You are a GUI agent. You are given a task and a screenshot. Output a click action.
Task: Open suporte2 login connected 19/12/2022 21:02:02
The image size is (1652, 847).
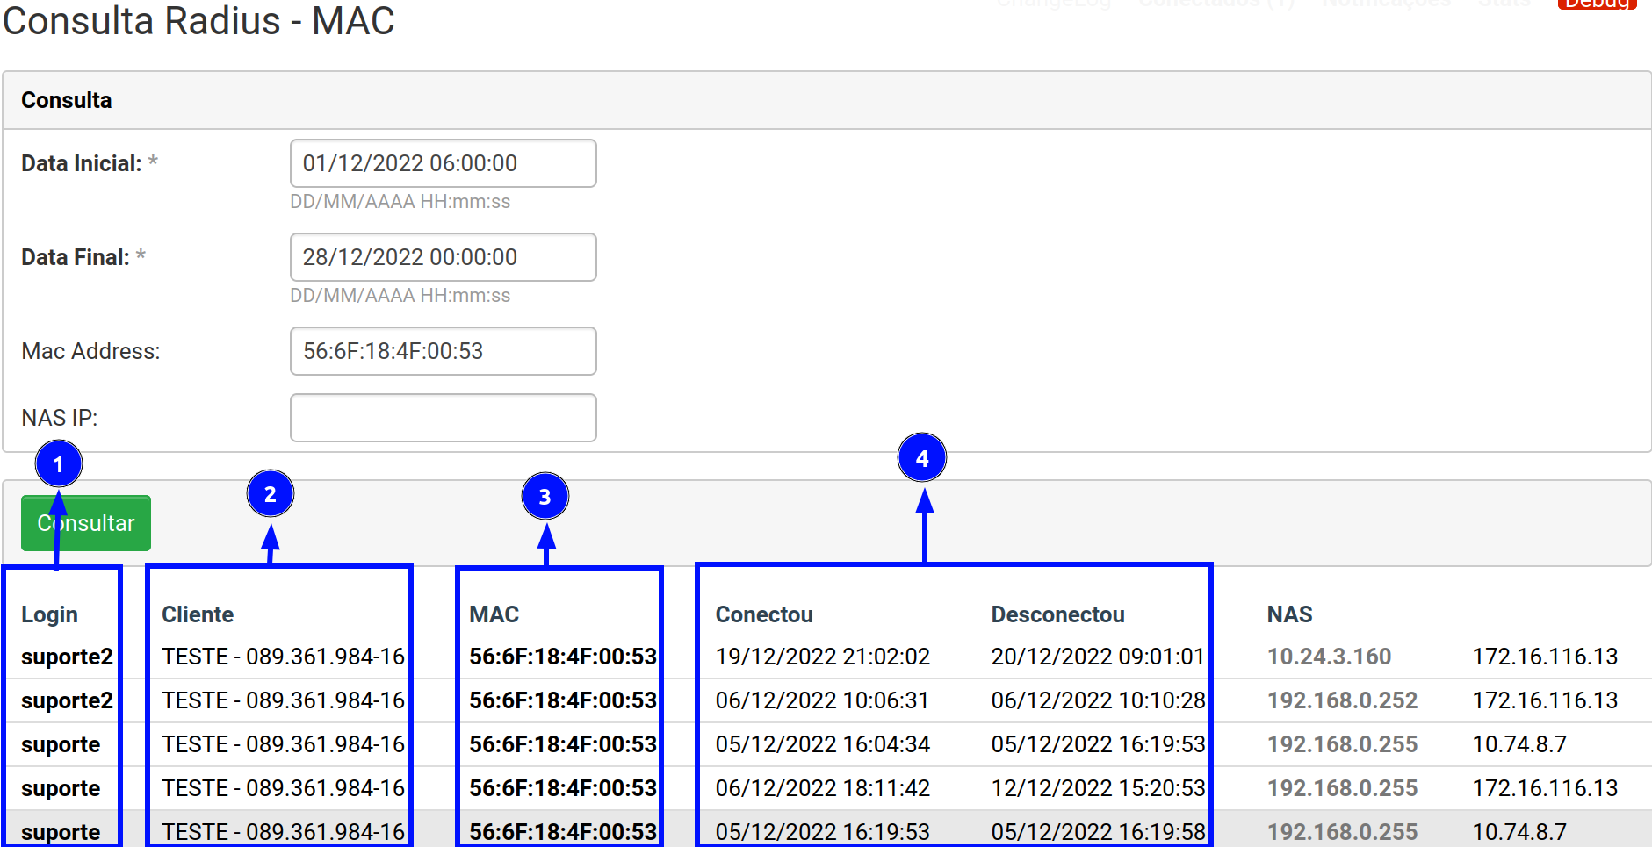click(67, 657)
